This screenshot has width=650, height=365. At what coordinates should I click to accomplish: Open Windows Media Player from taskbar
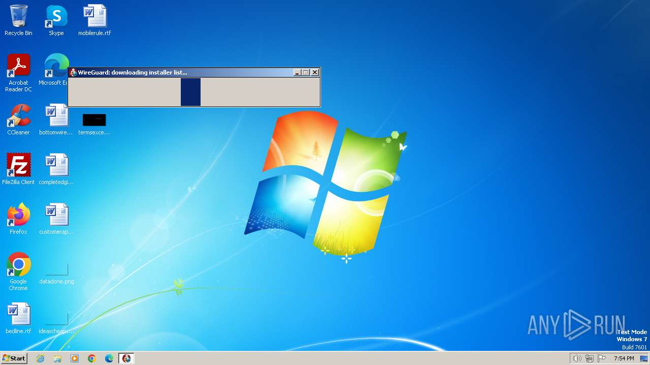pyautogui.click(x=75, y=358)
